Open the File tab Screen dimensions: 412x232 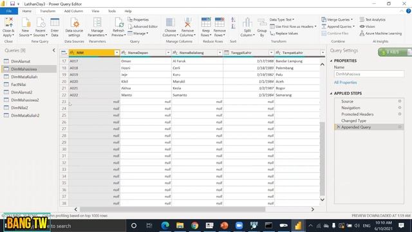click(9, 11)
